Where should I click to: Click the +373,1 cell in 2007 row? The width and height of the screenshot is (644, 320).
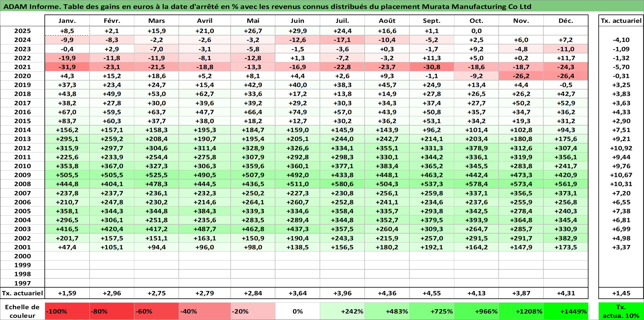pos(566,193)
